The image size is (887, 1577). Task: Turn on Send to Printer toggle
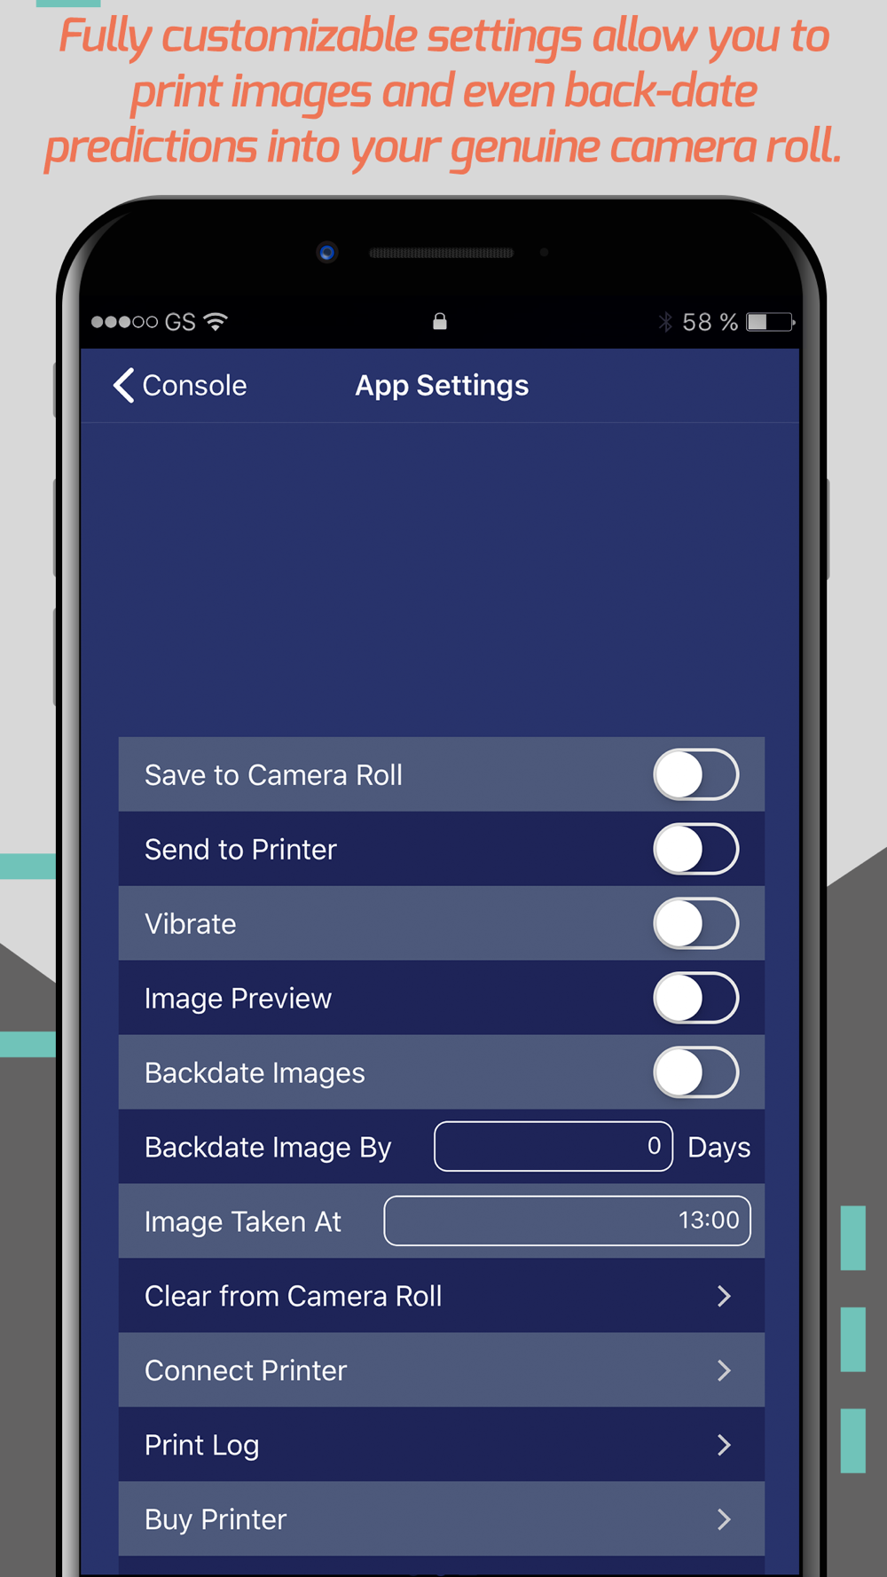[696, 849]
